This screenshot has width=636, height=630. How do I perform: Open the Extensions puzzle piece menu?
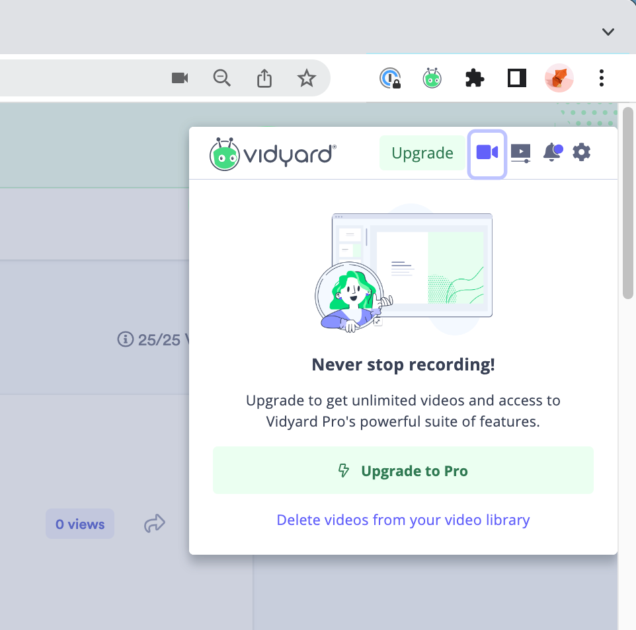click(x=475, y=78)
